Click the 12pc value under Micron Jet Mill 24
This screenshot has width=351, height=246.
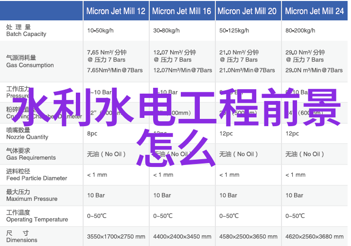[292, 133]
